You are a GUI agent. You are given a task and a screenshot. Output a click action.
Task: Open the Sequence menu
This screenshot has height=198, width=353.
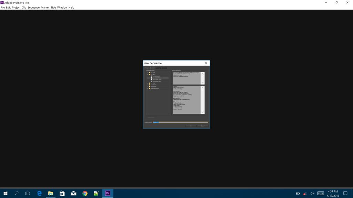tap(33, 8)
